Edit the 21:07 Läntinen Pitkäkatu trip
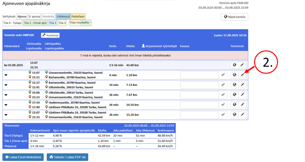 (x=242, y=114)
